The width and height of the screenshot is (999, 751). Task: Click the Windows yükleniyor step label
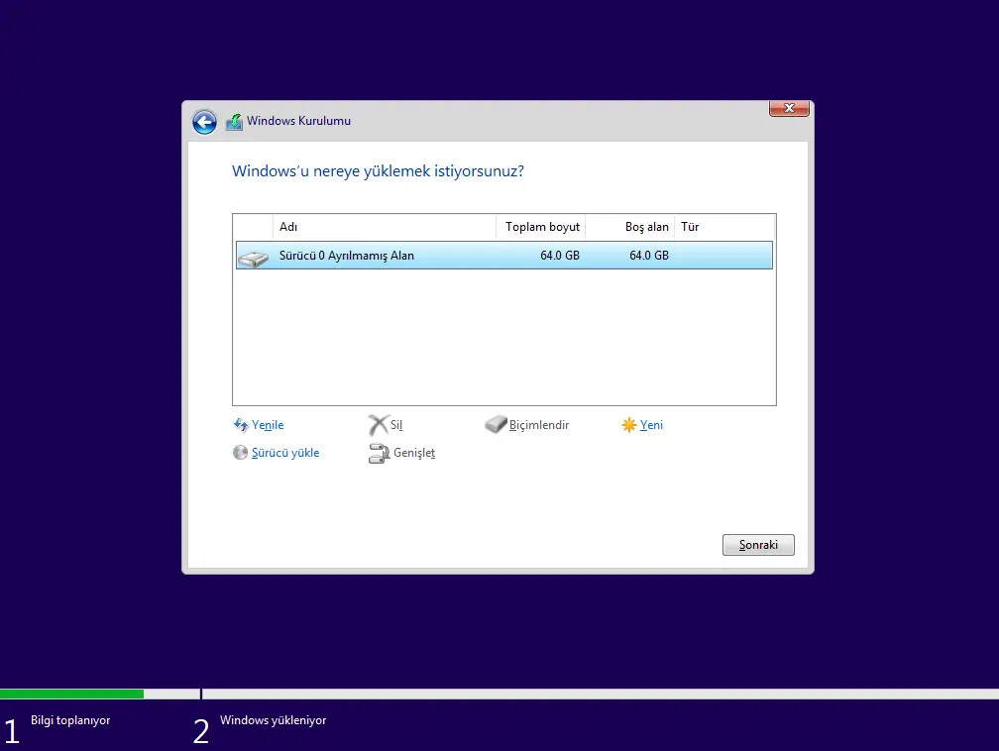click(x=273, y=720)
